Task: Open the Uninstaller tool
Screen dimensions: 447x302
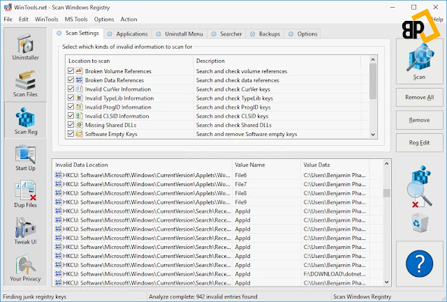Action: 25,47
